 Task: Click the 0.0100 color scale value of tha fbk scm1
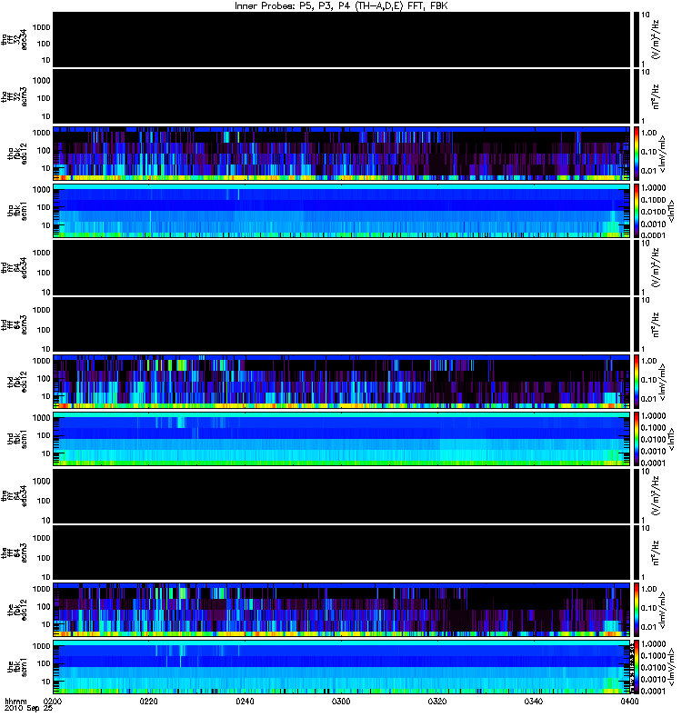(654, 212)
